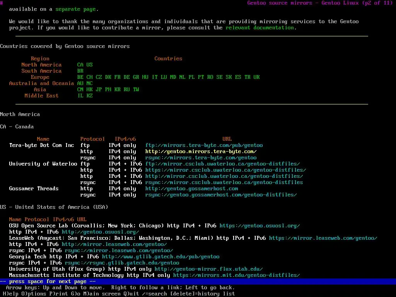396x297 pixels.
Task: Open University of Utah flux mirror link
Action: coord(208,269)
